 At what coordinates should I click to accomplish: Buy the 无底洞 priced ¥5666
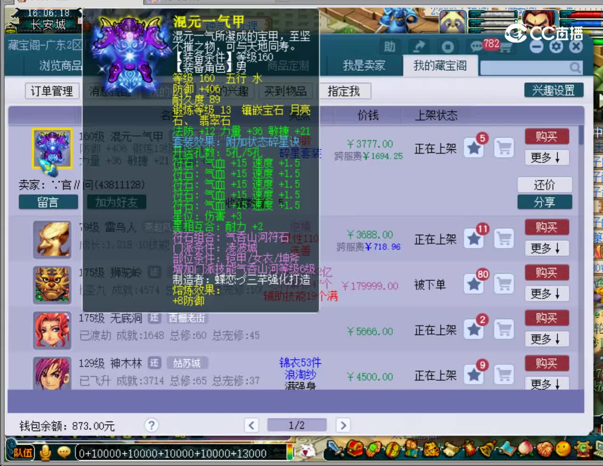(546, 318)
